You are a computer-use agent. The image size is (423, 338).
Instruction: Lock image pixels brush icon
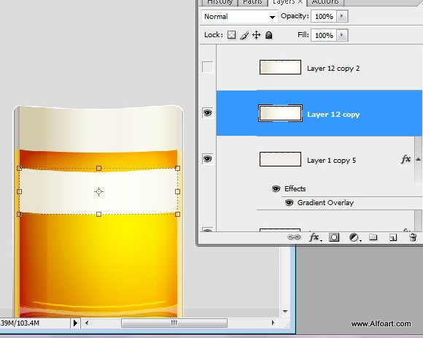244,35
